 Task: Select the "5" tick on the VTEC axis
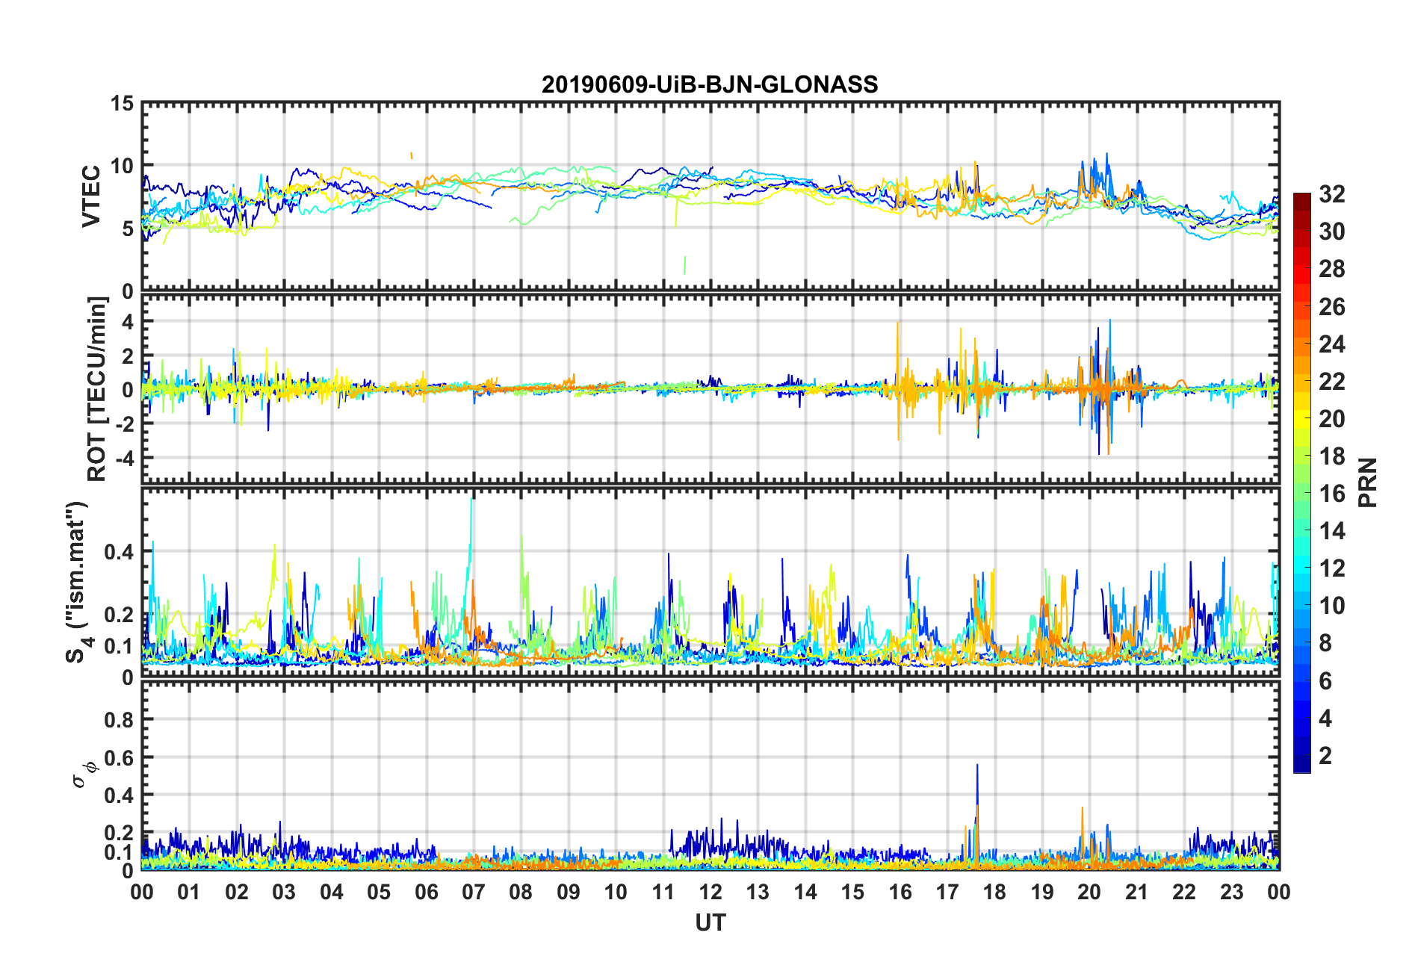click(128, 229)
